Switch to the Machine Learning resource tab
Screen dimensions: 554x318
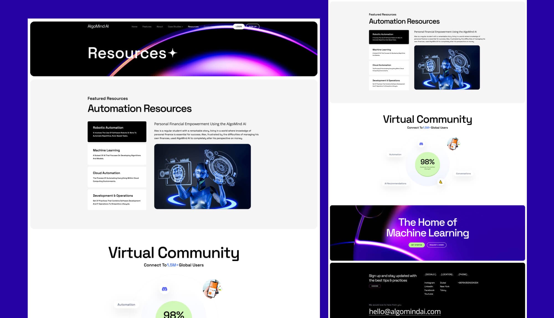[x=117, y=154]
